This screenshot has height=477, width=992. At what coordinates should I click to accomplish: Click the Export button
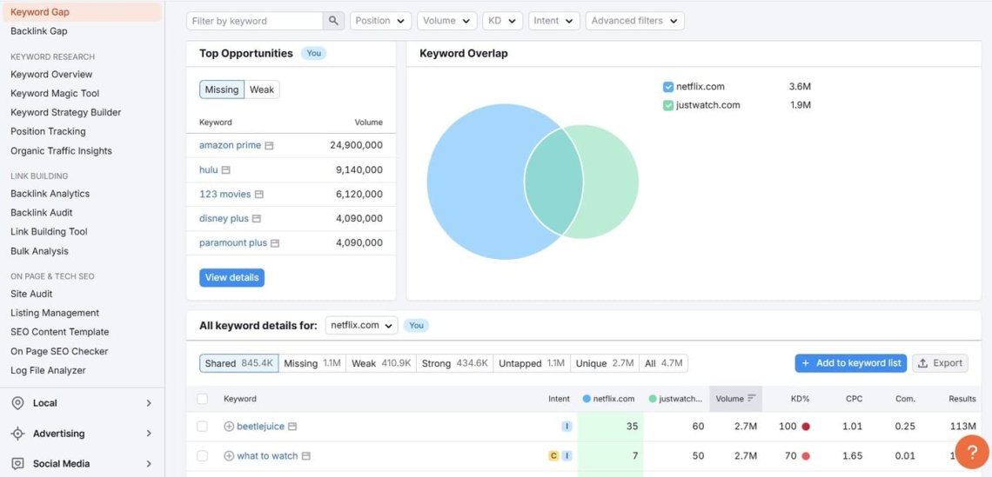(940, 363)
